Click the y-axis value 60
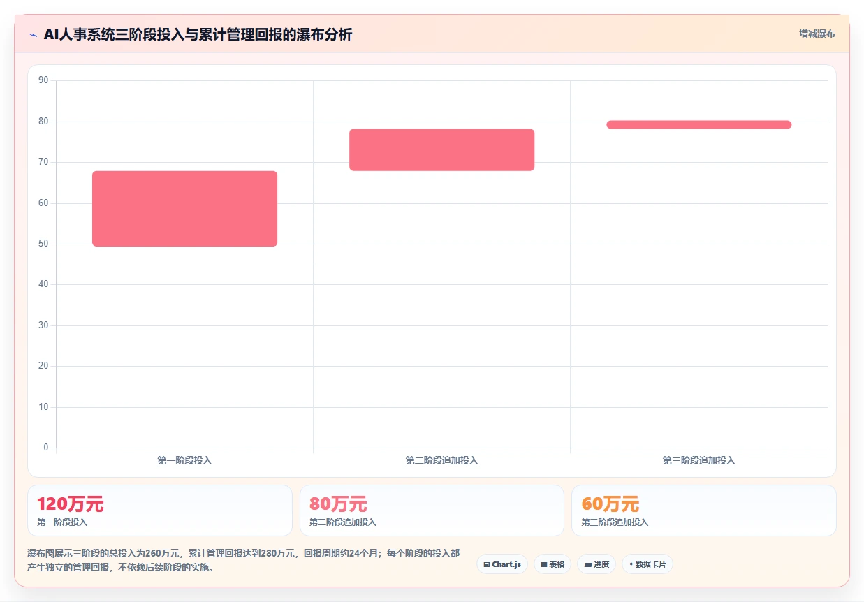 43,203
